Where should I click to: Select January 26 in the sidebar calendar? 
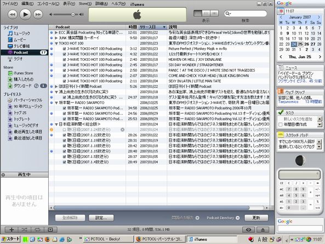pos(306,44)
